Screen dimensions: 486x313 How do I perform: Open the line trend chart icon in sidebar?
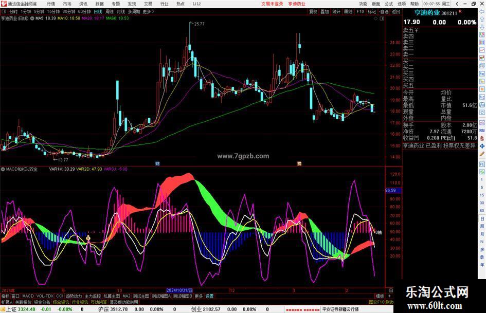pos(482,50)
